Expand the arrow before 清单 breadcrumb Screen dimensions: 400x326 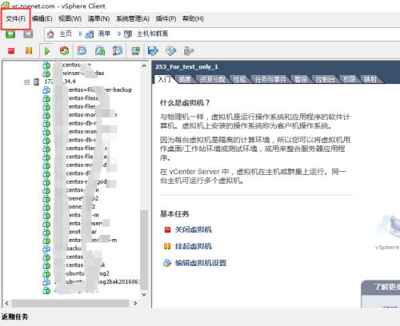pos(81,34)
